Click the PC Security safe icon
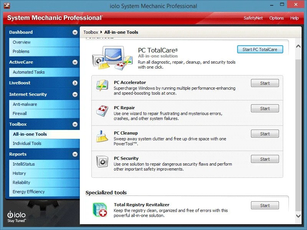Screen dimensions: 307x230 click(x=102, y=161)
